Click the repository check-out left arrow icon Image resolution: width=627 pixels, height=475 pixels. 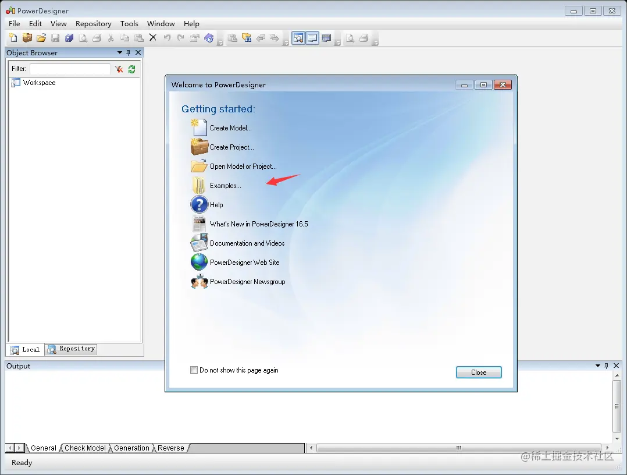(x=261, y=38)
